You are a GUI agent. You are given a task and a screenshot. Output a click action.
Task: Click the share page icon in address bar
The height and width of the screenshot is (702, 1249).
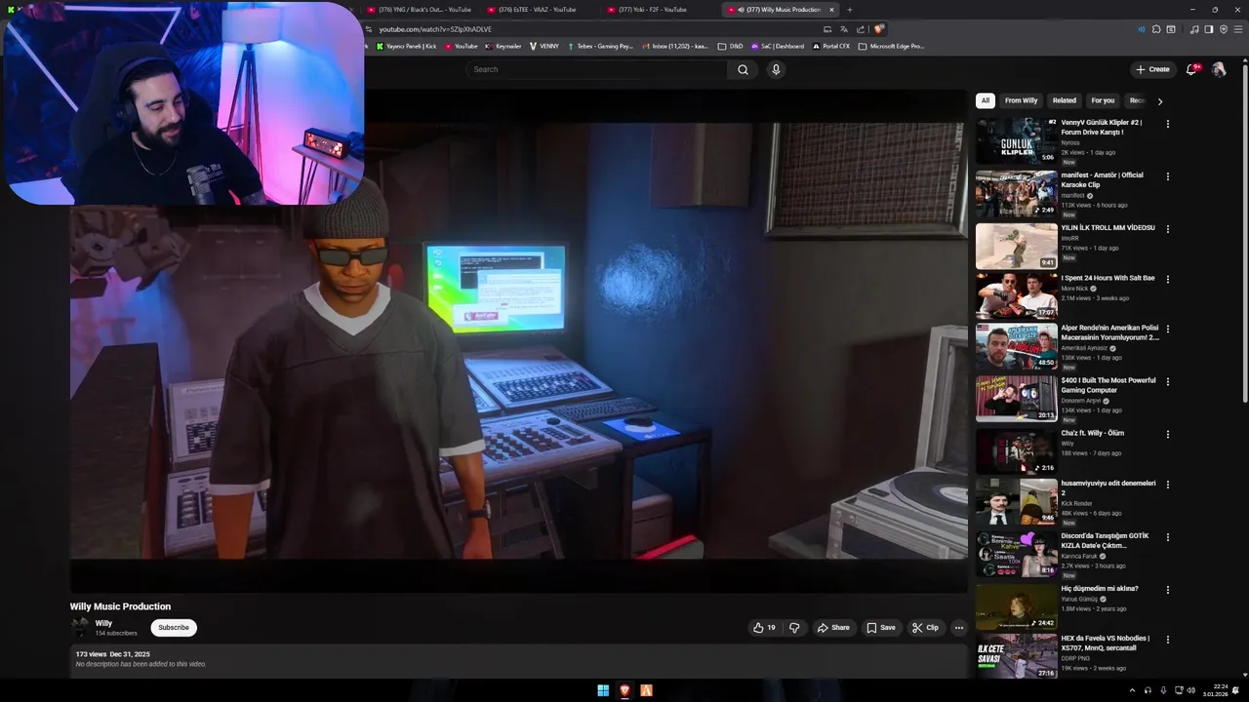click(x=861, y=29)
